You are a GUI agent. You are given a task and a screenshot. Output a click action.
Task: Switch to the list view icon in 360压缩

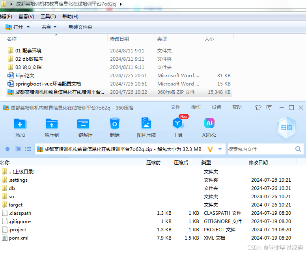[x=28, y=149]
